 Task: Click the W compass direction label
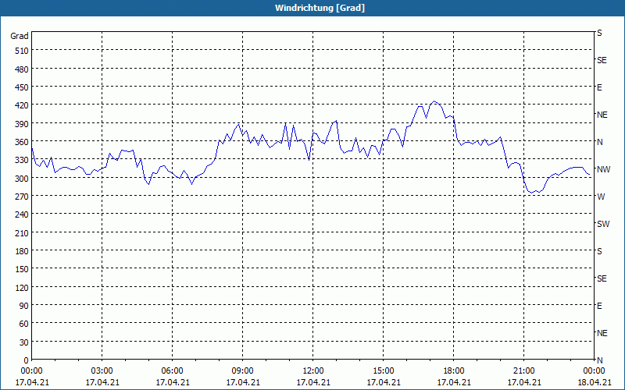pos(601,197)
